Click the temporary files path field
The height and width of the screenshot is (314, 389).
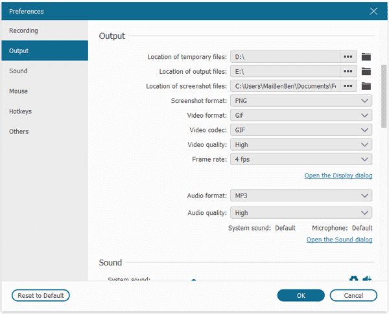[x=284, y=57]
